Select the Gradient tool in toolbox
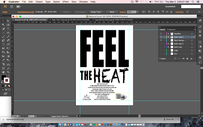203x127 pixels. (8, 56)
